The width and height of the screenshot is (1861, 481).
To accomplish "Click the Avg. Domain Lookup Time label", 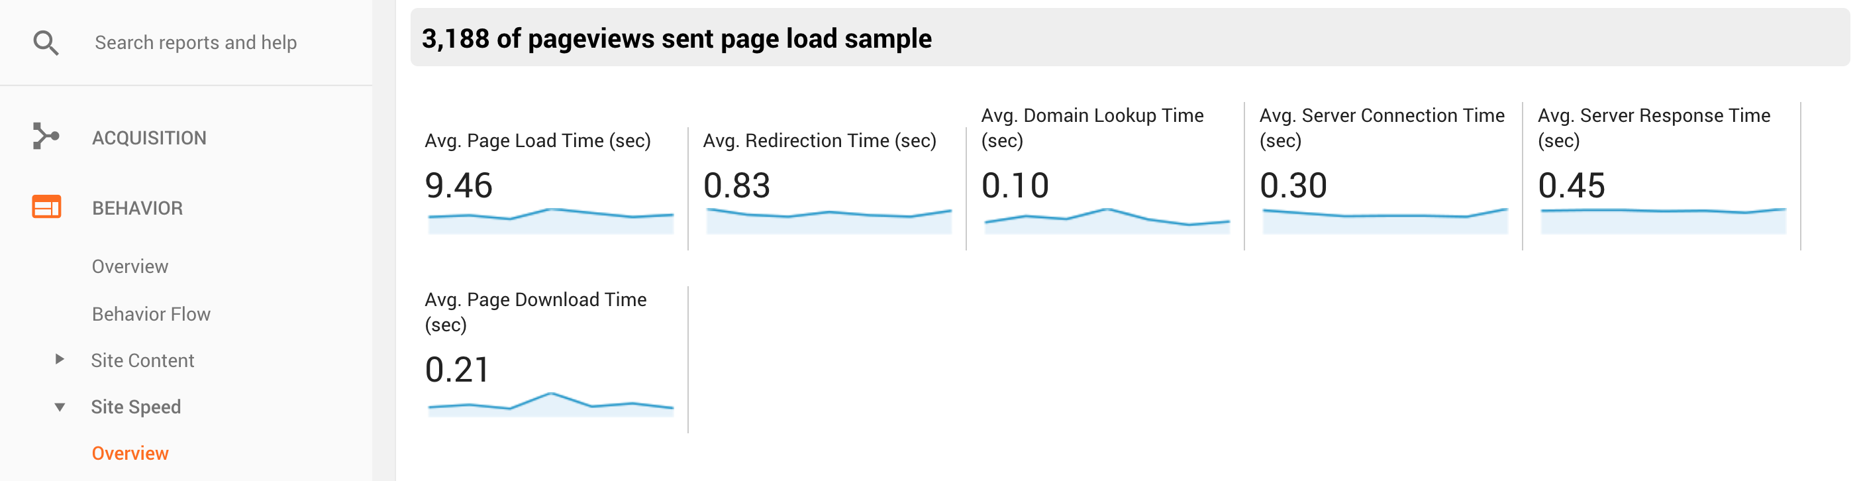I will coord(1092,128).
